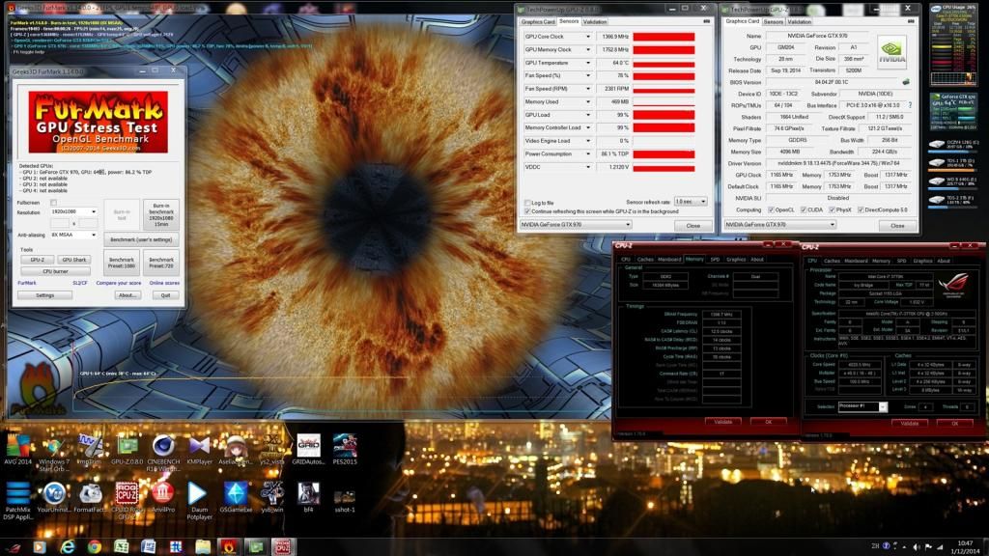Open the Memory tab in left CPU-Z window

[694, 259]
